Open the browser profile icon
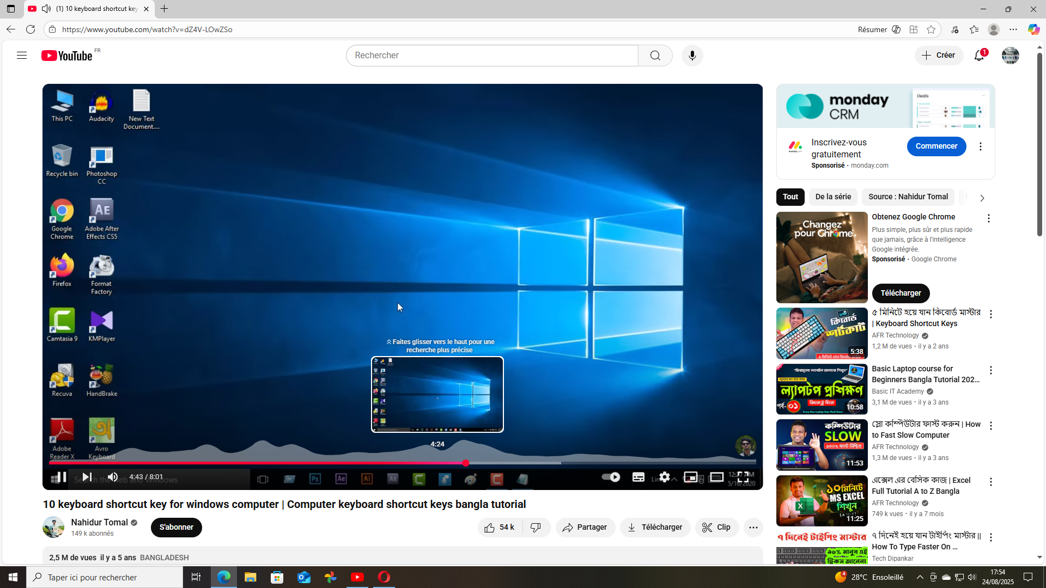The image size is (1046, 588). [x=994, y=29]
